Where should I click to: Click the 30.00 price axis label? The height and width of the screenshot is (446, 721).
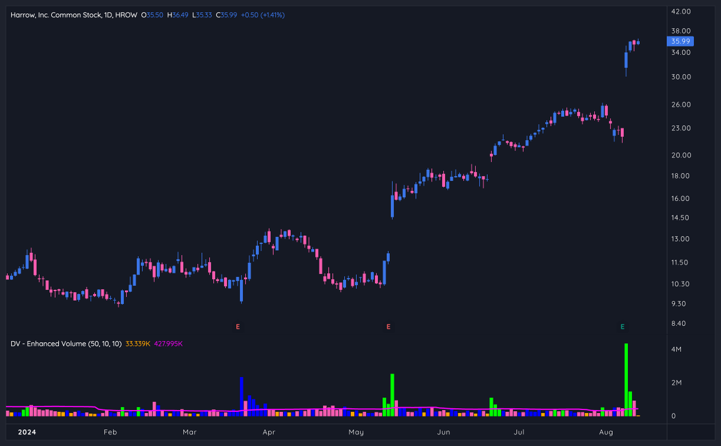tap(681, 77)
